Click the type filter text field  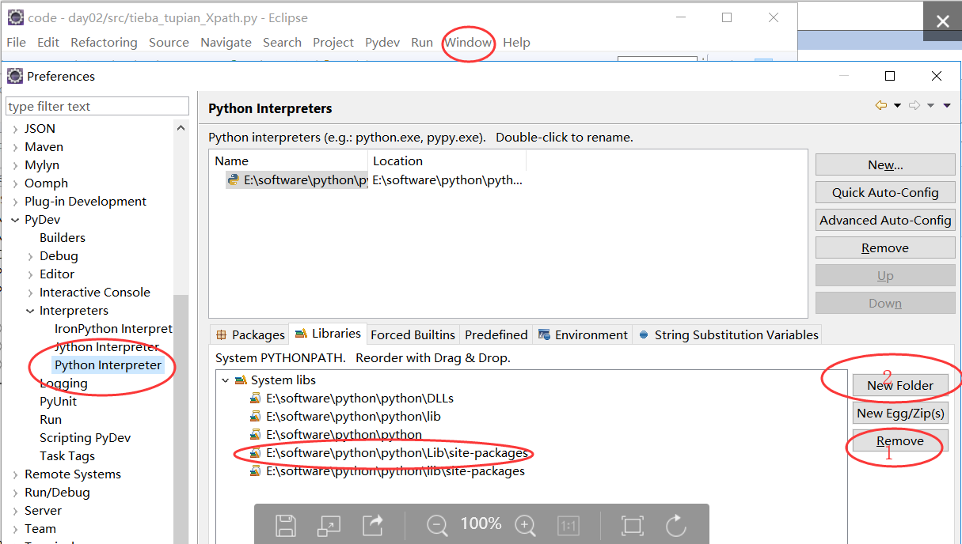[x=97, y=106]
